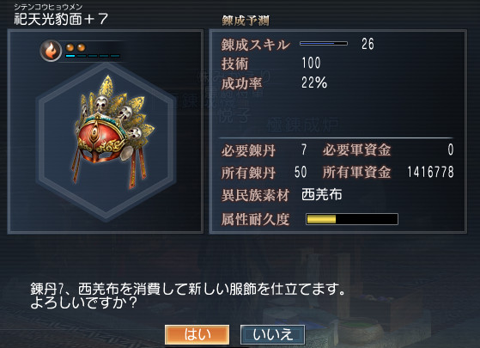480x348 pixels.
Task: Click the 必要軍資金 value 0
Action: click(451, 150)
